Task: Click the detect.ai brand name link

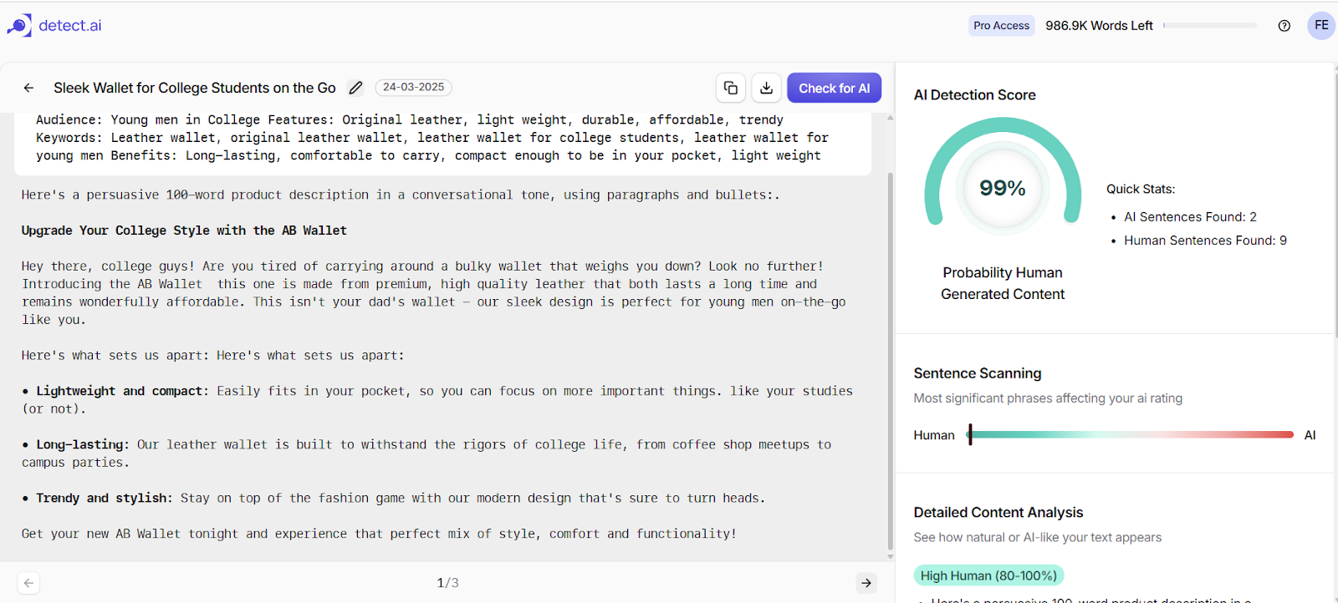Action: [70, 25]
